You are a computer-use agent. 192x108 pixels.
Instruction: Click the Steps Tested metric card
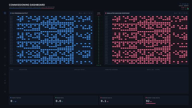pos(31,100)
